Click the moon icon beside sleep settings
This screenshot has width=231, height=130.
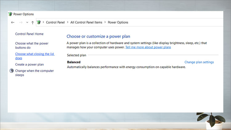coord(12,71)
